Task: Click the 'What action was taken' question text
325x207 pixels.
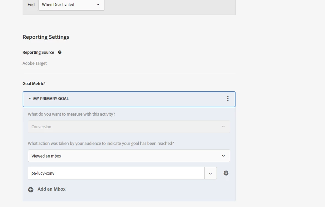Action: (x=101, y=144)
